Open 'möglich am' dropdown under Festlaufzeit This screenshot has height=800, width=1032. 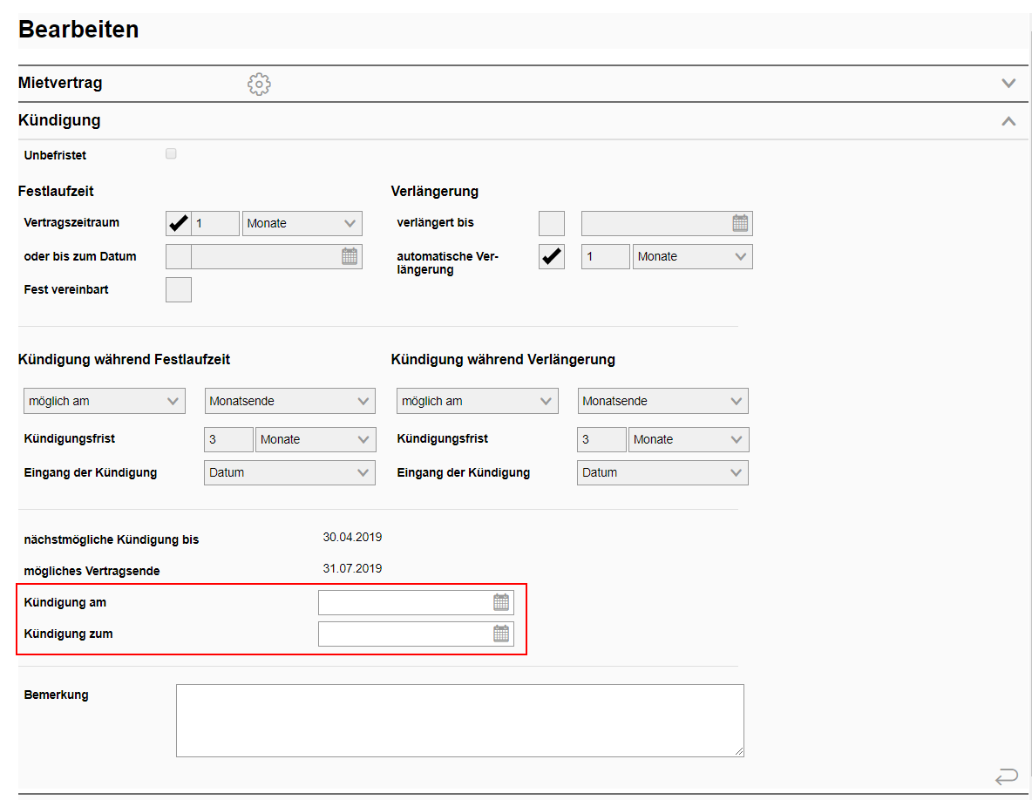(104, 401)
